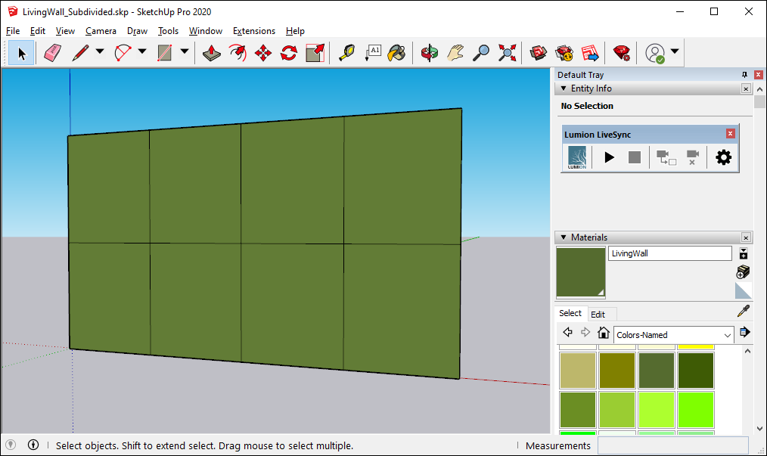Pin the Default Tray with auto-hide icon
Viewport: 767px width, 456px height.
tap(744, 75)
